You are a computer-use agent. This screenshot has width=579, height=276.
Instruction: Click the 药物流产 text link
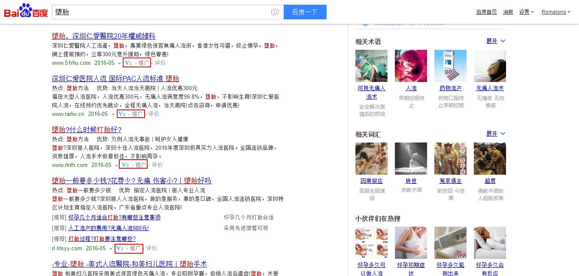(450, 88)
